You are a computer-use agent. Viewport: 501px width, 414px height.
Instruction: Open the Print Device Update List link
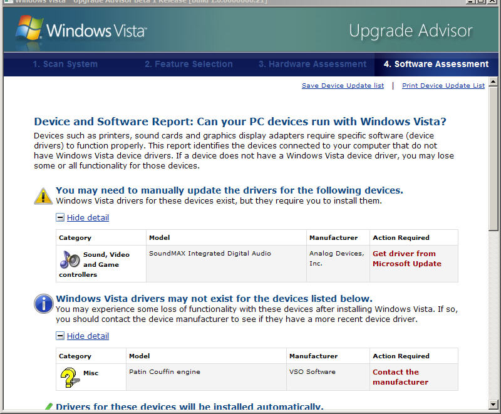click(443, 86)
